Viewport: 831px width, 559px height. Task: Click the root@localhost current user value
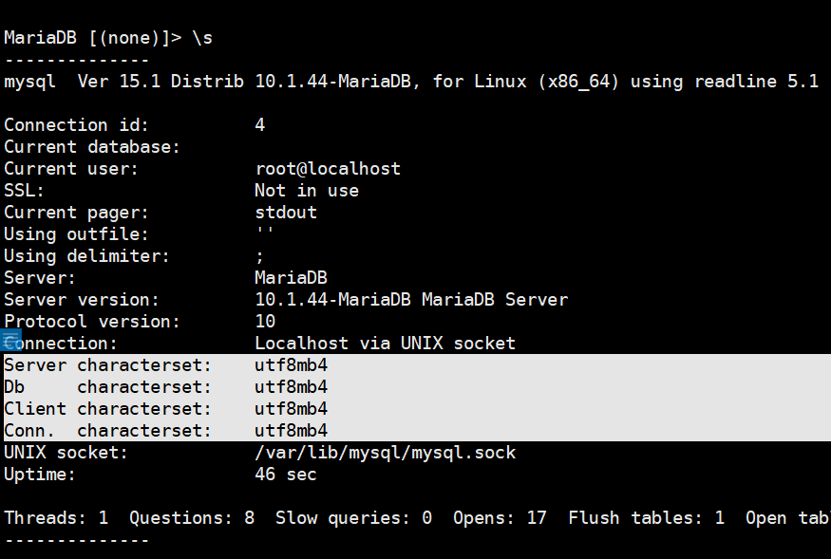pyautogui.click(x=328, y=169)
